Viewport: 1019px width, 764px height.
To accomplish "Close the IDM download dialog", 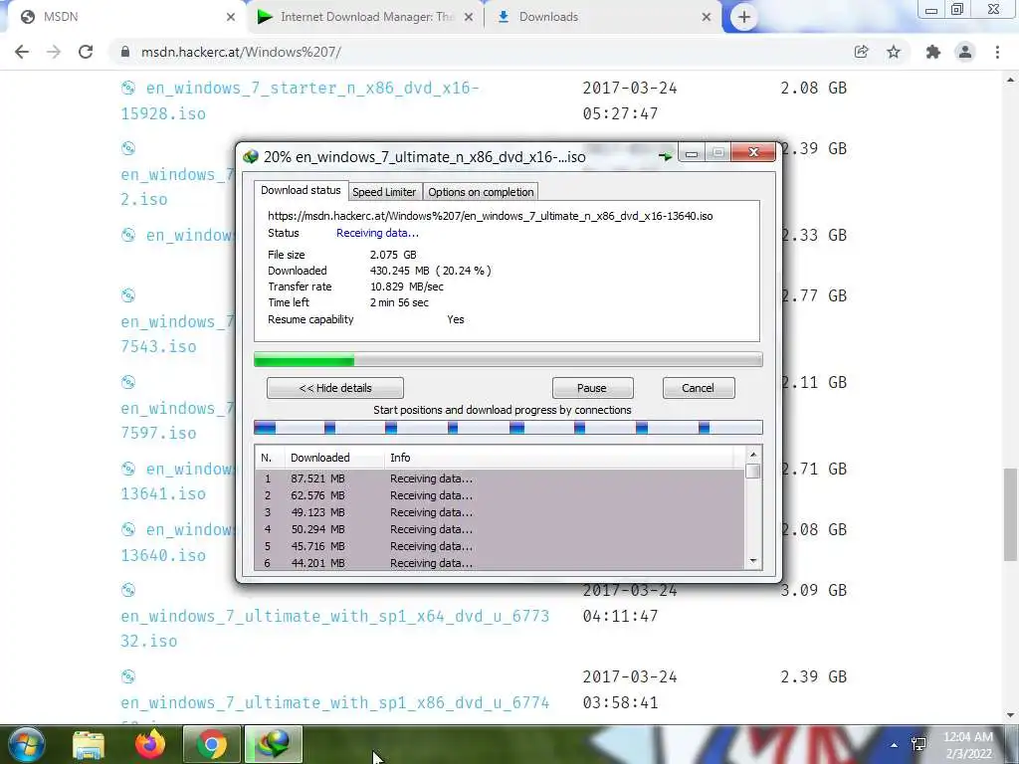I will click(x=753, y=152).
